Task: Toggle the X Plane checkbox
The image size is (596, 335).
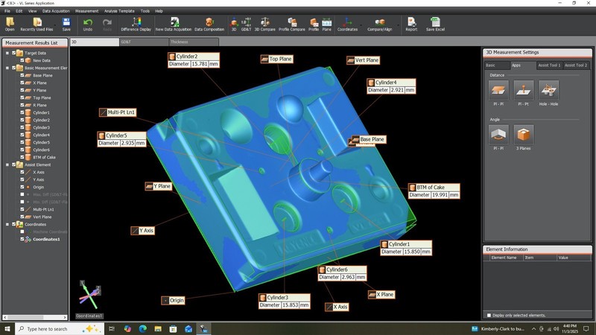Action: [22, 83]
